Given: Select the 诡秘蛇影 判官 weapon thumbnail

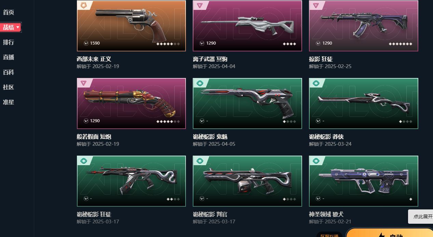Looking at the screenshot, I should [x=247, y=181].
